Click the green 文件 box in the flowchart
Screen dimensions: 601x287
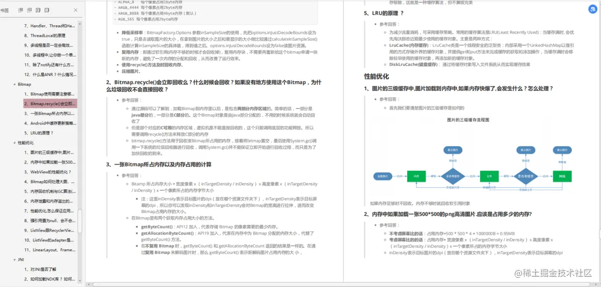pyautogui.click(x=489, y=176)
